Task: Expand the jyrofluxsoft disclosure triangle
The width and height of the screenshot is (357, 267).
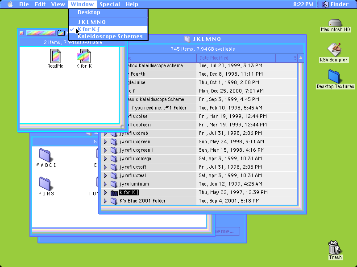Action: [x=105, y=167]
